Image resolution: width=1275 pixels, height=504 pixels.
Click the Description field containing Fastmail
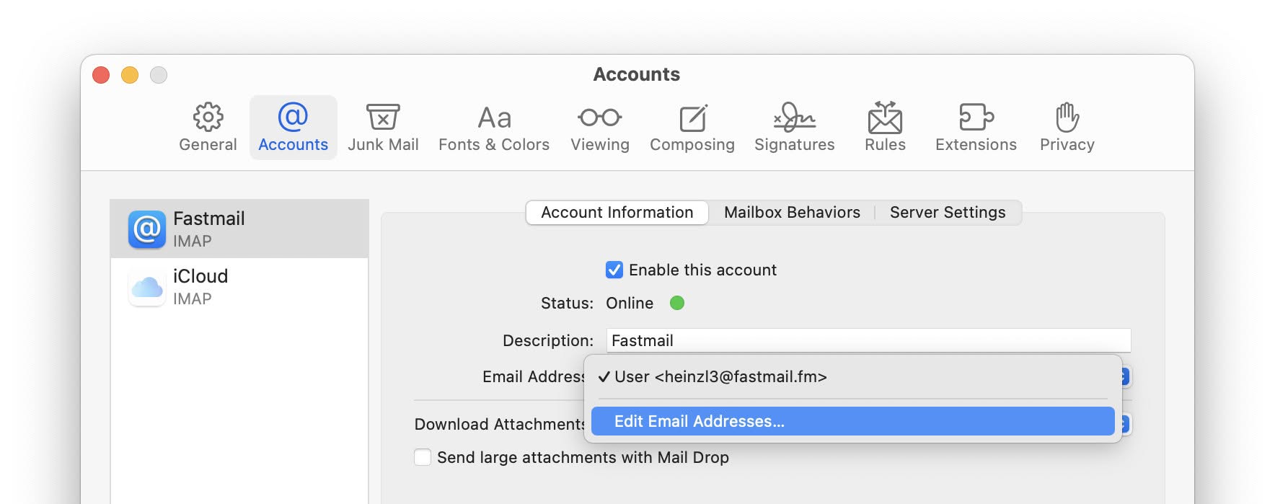click(x=868, y=340)
